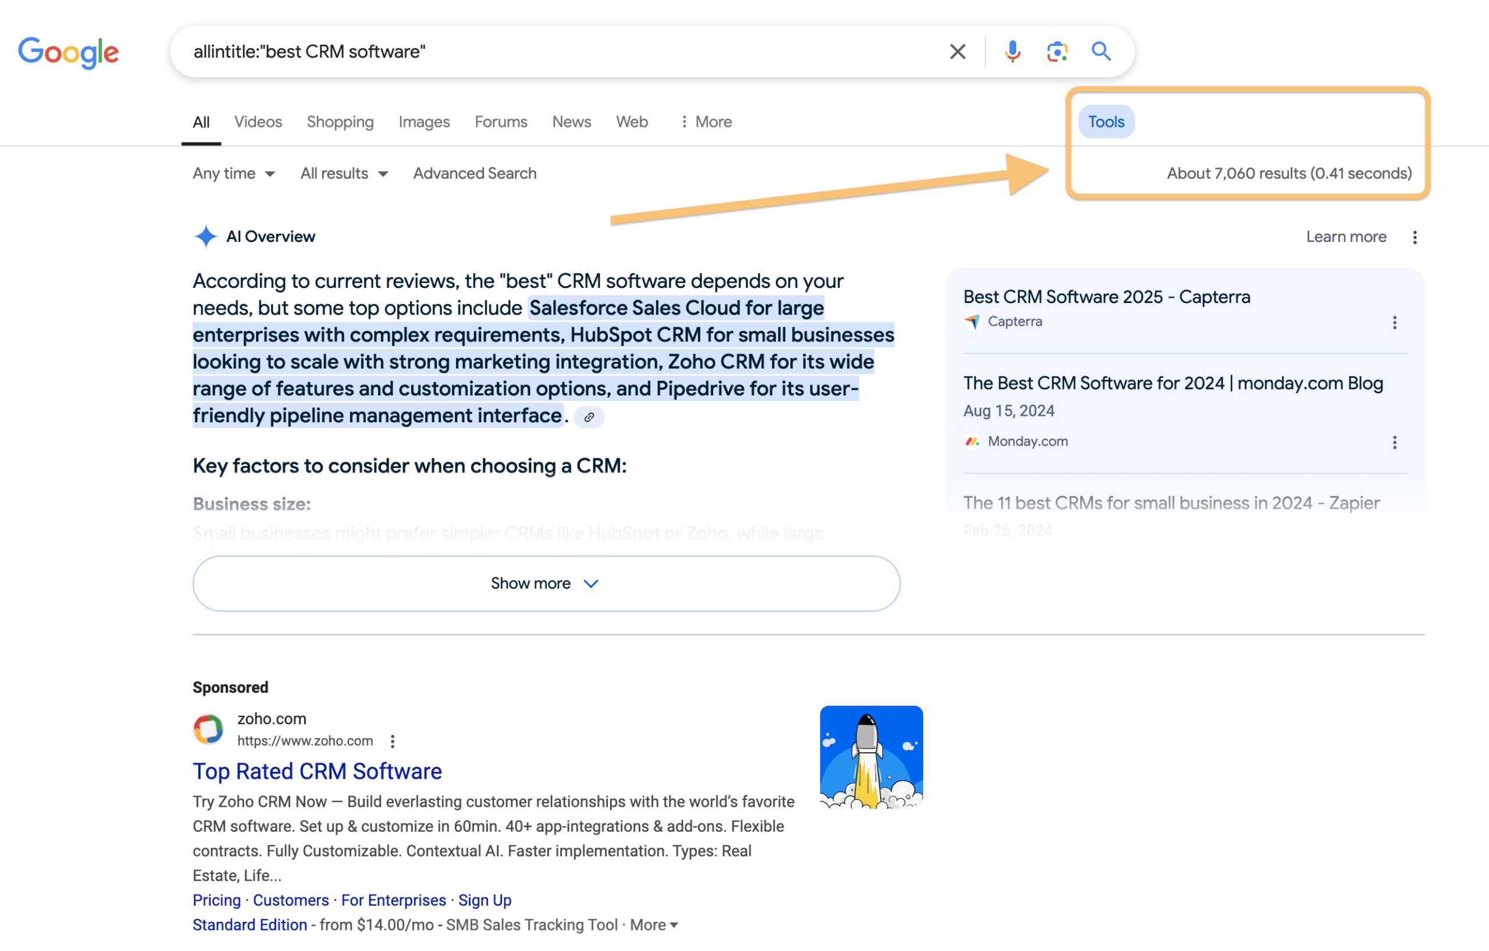1489x951 pixels.
Task: Open AI Overview three-dot options menu
Action: pos(1414,237)
